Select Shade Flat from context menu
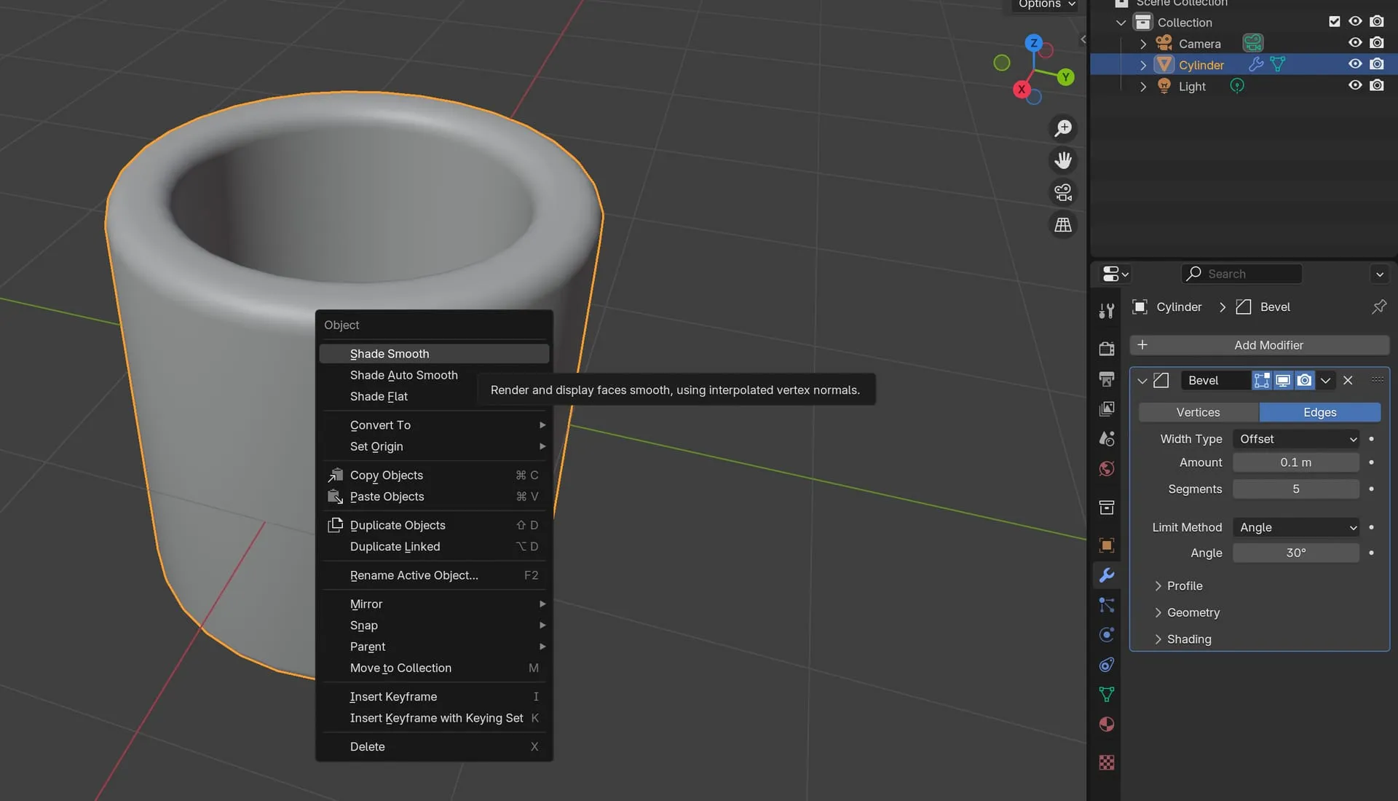The width and height of the screenshot is (1398, 801). [379, 395]
